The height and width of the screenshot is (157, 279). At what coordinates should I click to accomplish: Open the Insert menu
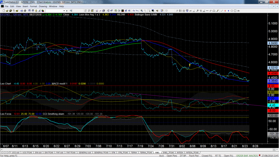pos(25,7)
